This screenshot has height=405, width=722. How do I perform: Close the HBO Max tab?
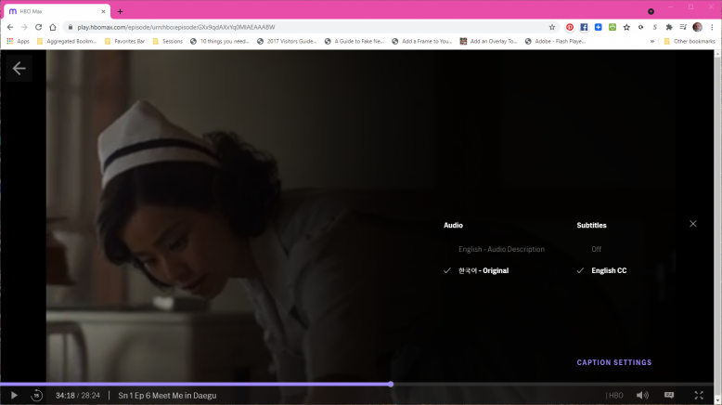click(103, 11)
